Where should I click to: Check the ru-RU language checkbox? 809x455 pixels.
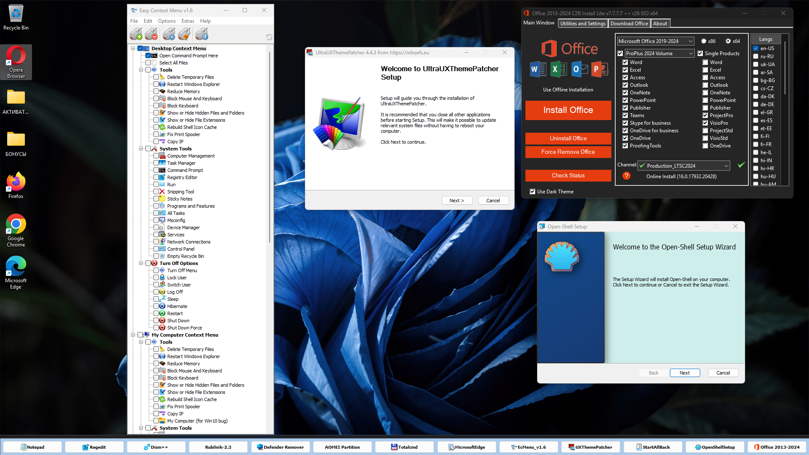point(756,56)
